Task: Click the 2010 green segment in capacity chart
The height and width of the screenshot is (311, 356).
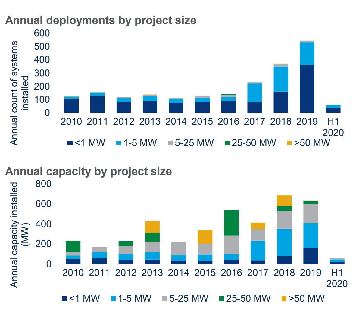Action: coord(73,246)
